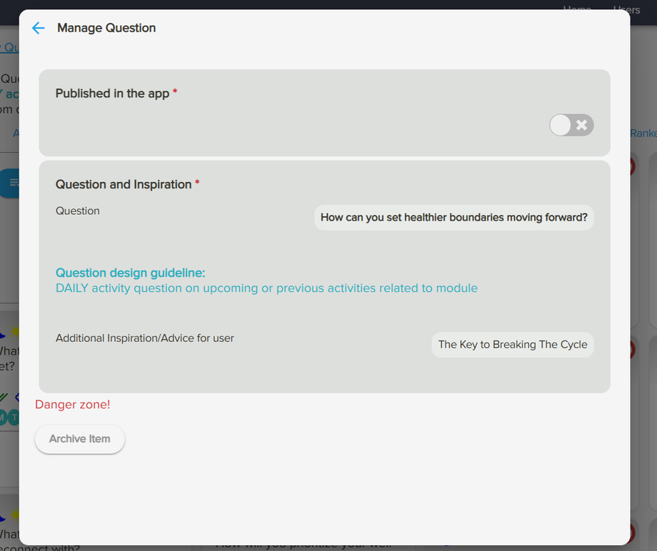Viewport: 657px width, 551px height.
Task: Click the blue back arrow beside Manage Question
Action: coord(38,28)
